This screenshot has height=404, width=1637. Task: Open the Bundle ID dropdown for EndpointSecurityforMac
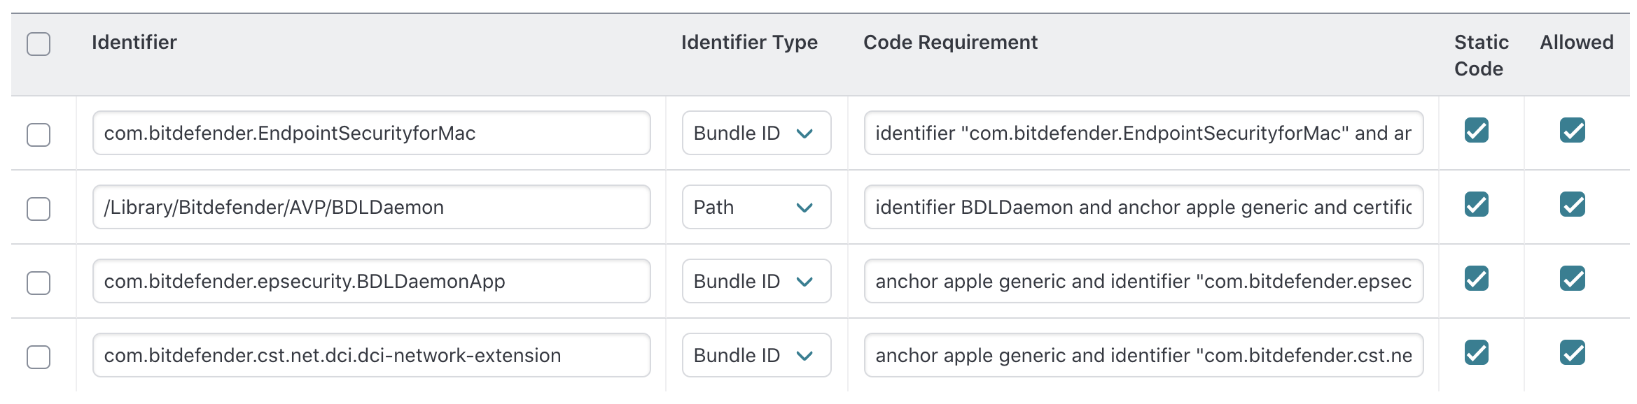(x=755, y=134)
